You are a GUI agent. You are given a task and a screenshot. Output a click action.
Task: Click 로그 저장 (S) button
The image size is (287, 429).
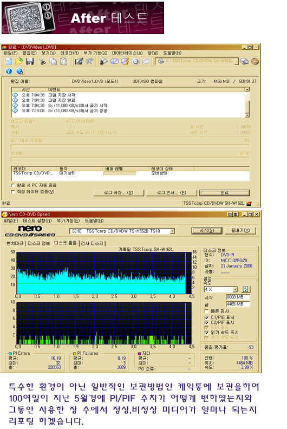119,193
